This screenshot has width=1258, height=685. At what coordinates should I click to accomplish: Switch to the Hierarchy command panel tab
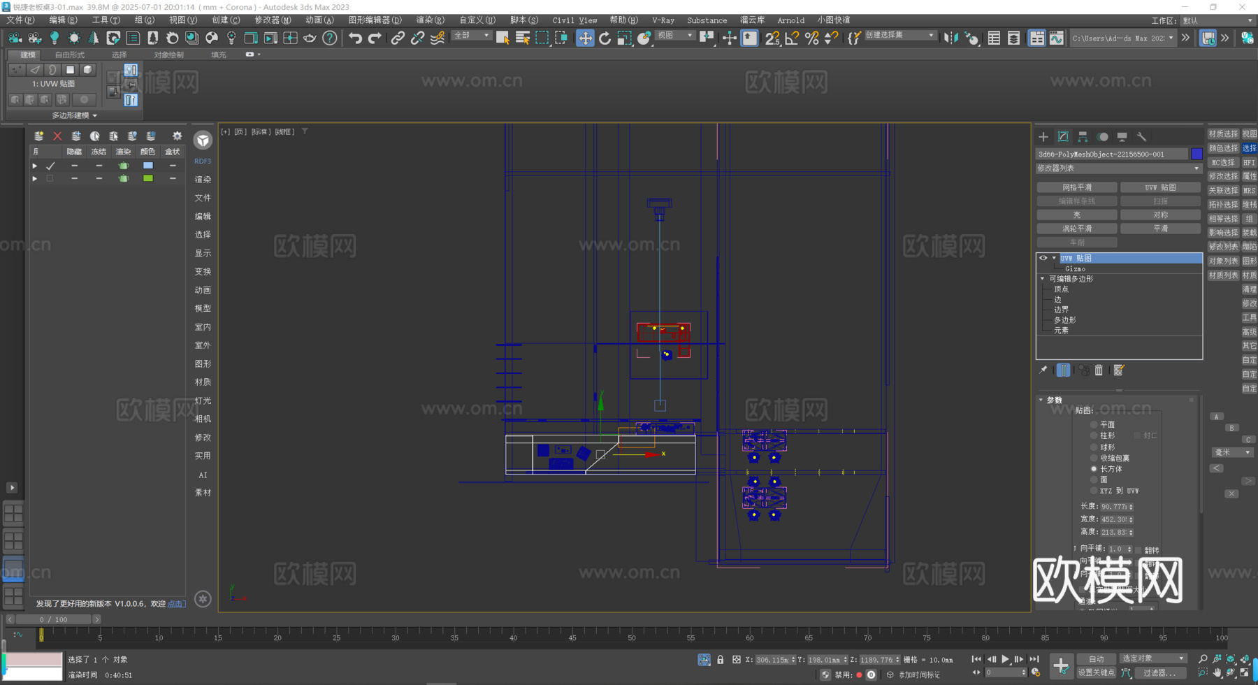click(x=1083, y=136)
